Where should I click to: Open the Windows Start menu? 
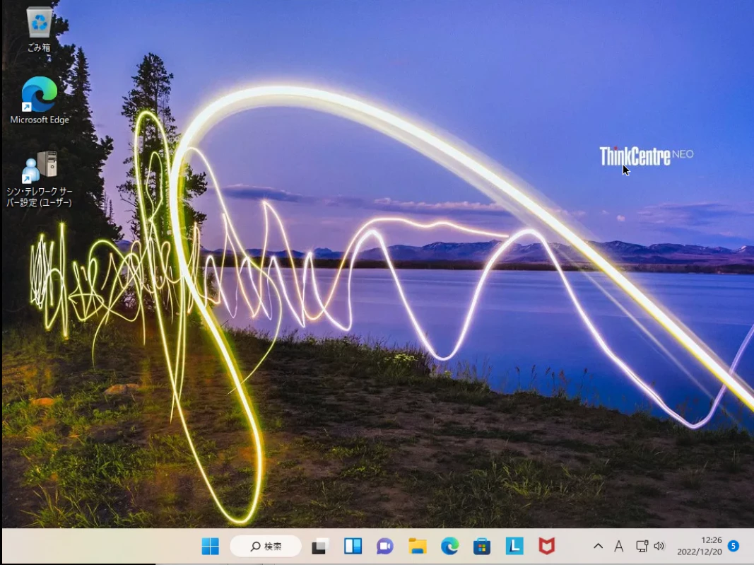[x=210, y=546]
